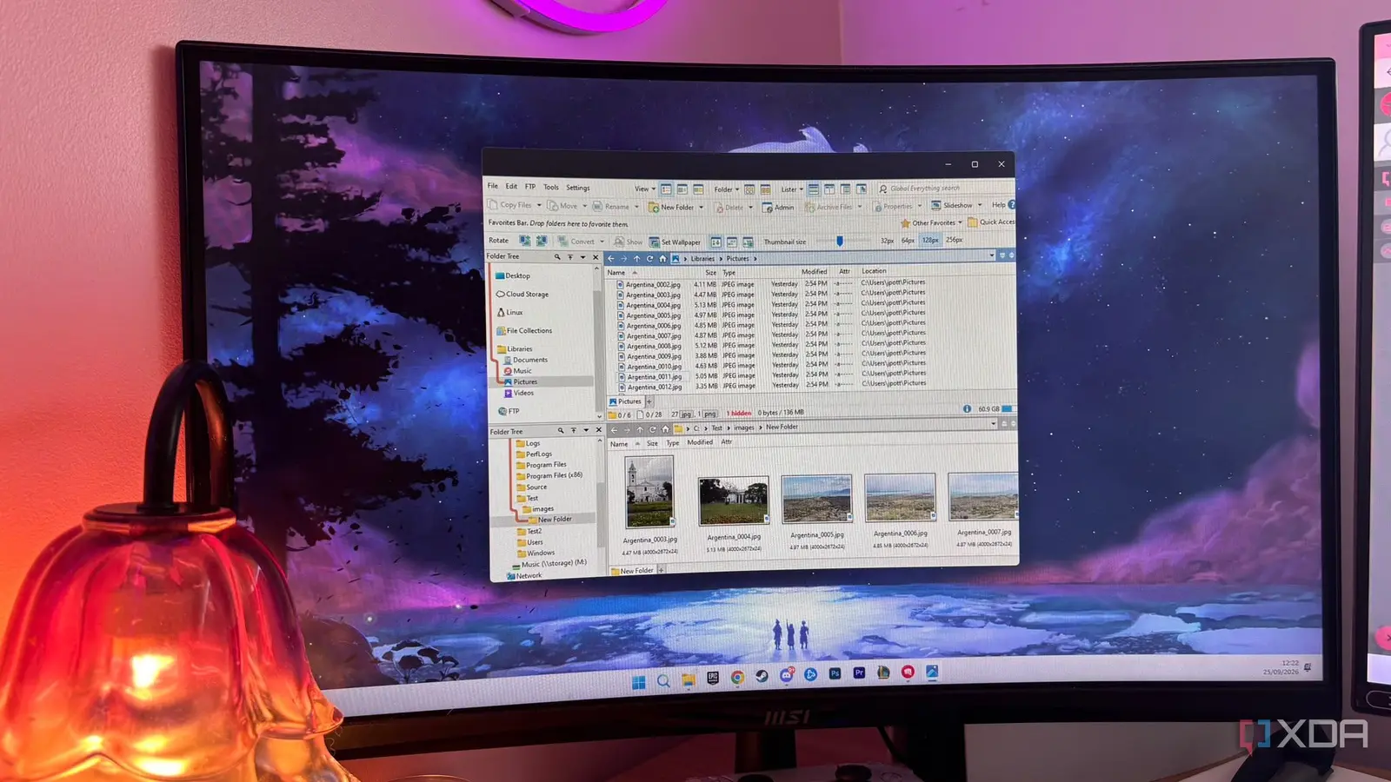Open the Lister dropdown menu
This screenshot has height=782, width=1391.
coord(791,189)
